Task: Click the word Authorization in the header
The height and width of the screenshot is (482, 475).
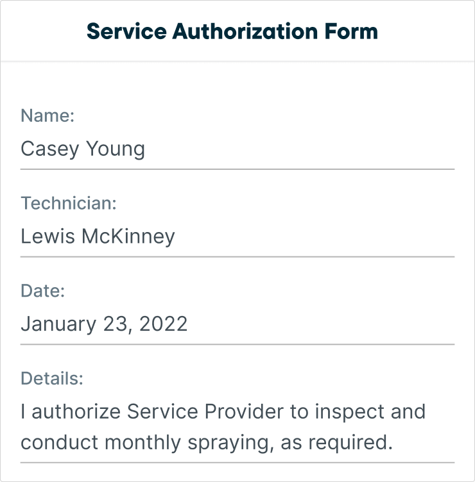Action: click(x=245, y=31)
